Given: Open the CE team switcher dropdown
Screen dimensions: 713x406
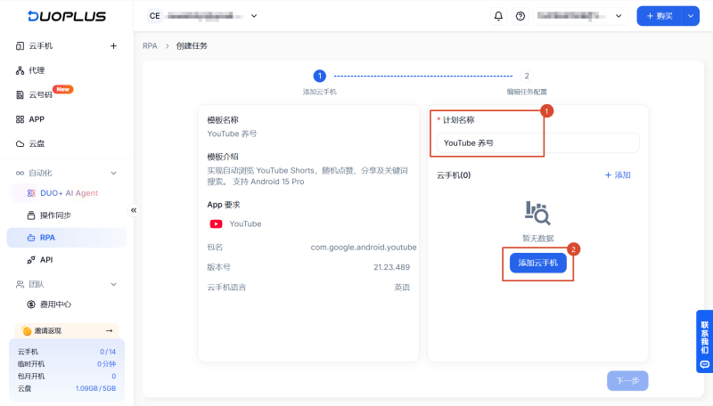Looking at the screenshot, I should click(203, 16).
